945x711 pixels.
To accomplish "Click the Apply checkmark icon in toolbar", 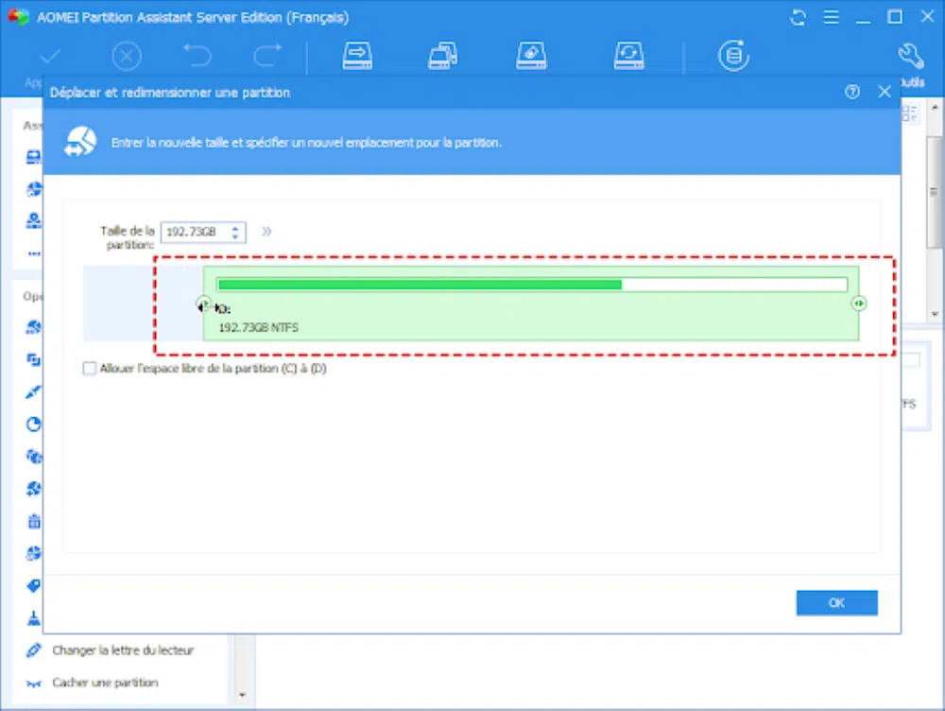I will click(x=49, y=57).
